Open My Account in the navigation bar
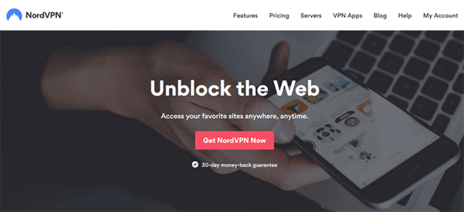 [x=440, y=16]
